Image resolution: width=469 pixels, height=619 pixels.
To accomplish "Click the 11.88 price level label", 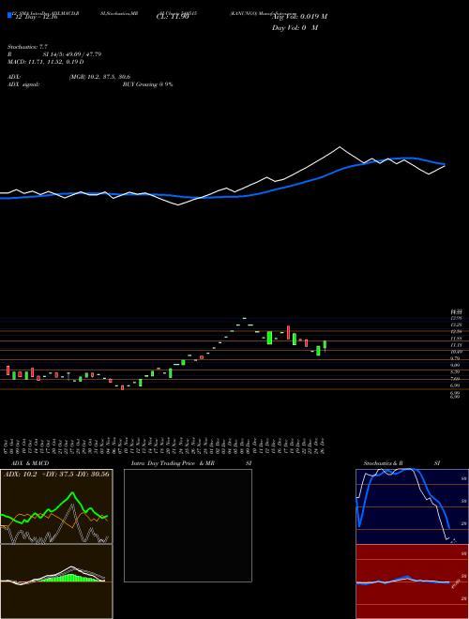I will [456, 339].
